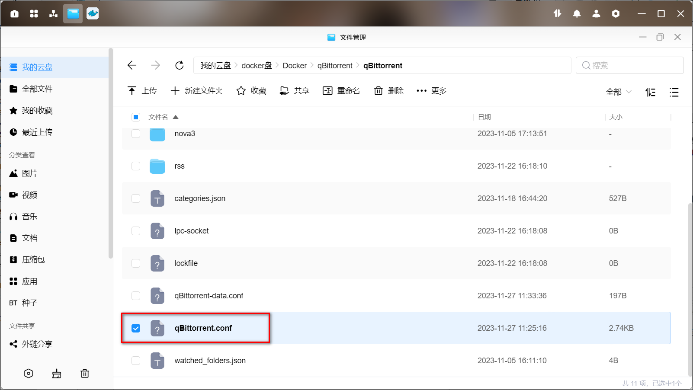Viewport: 693px width, 390px height.
Task: Open 外链分享 in the sidebar
Action: (37, 344)
